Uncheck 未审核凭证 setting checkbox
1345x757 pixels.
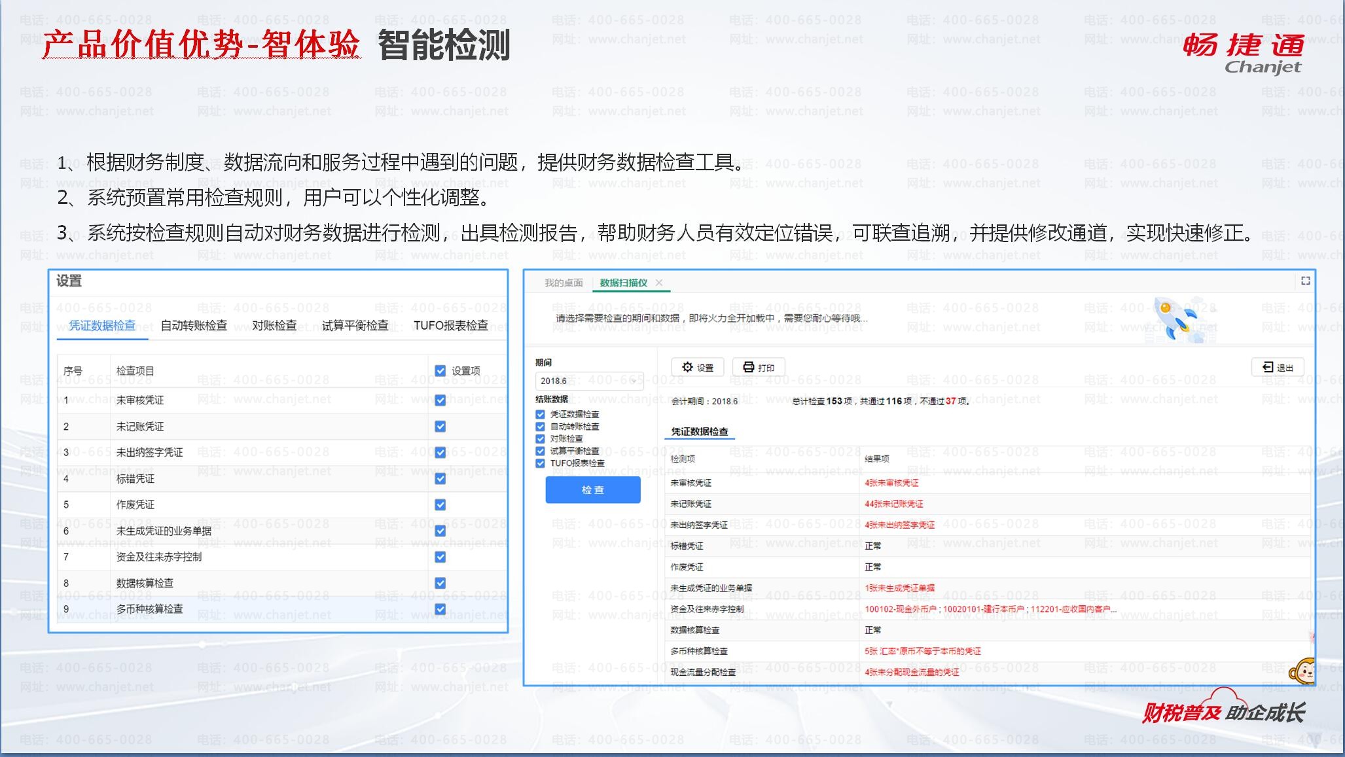point(440,400)
